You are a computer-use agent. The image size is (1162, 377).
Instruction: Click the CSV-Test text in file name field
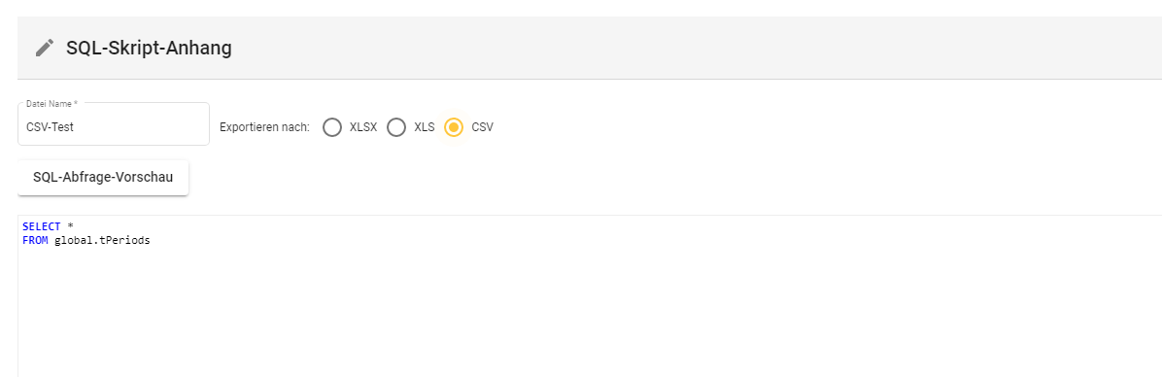point(50,127)
